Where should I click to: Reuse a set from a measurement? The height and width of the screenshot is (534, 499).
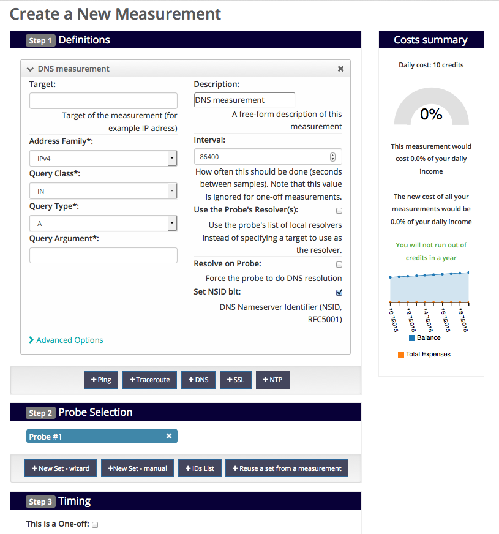pos(287,468)
